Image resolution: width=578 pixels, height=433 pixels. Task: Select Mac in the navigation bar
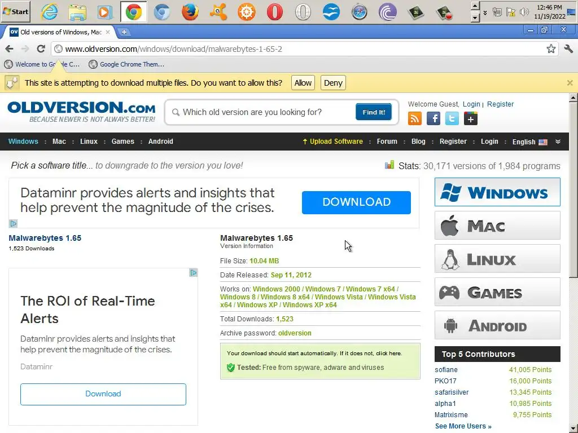click(59, 142)
